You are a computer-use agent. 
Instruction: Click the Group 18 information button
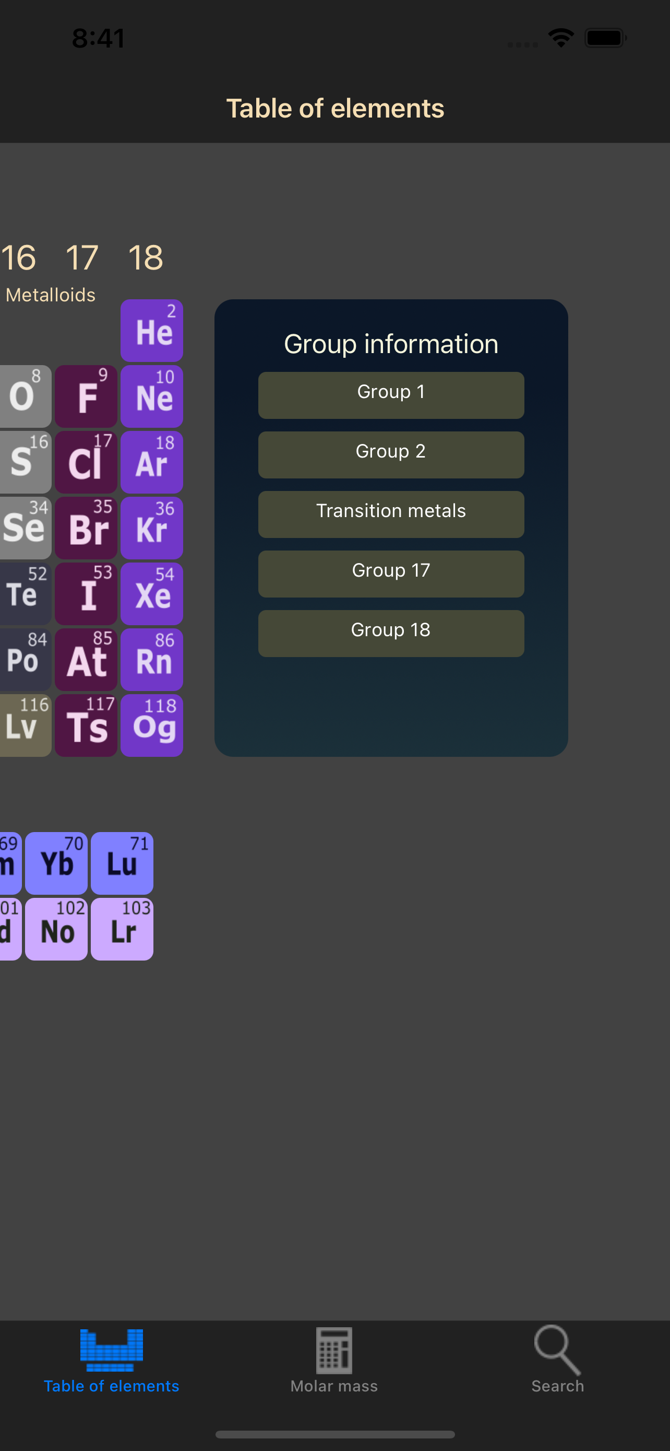coord(391,634)
